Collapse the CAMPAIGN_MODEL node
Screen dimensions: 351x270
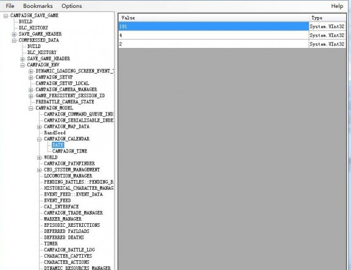[31, 108]
